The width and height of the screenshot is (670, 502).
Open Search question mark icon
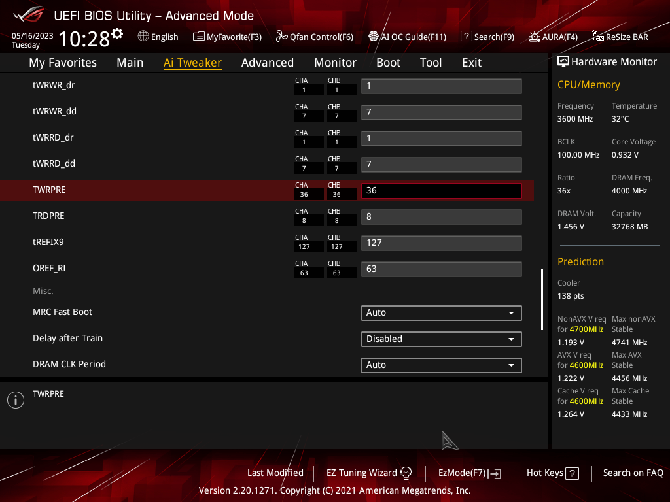pyautogui.click(x=466, y=37)
